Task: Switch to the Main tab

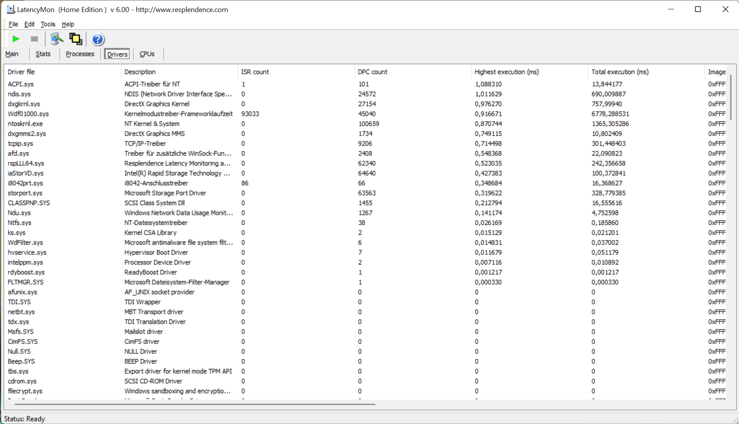Action: click(12, 54)
